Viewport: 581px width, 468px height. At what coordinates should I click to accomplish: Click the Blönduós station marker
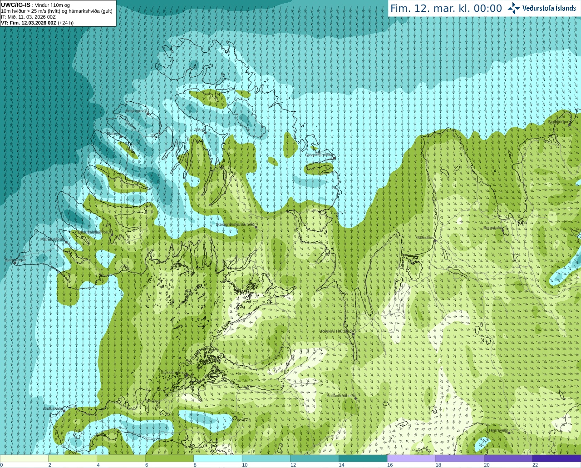pyautogui.click(x=434, y=241)
